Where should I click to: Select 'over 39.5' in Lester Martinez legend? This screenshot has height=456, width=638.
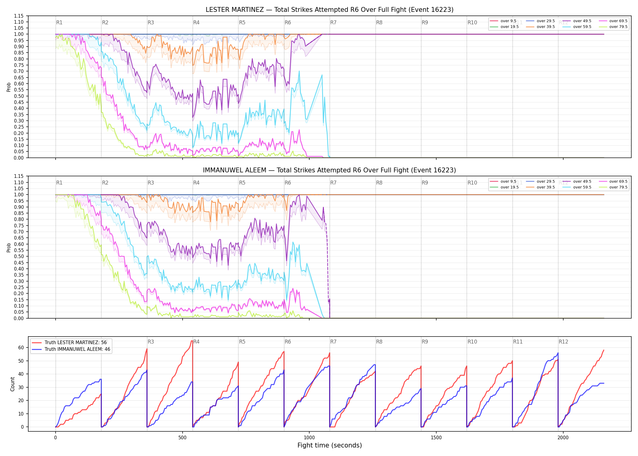point(540,27)
